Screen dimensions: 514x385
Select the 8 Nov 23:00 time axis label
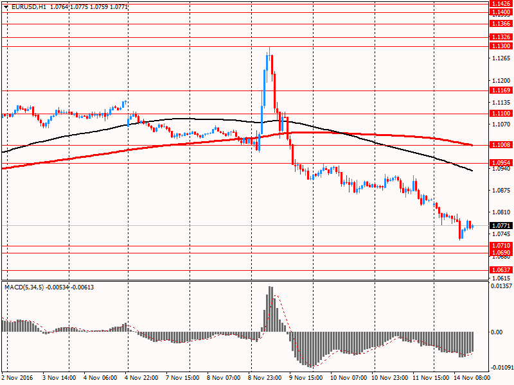(265, 378)
